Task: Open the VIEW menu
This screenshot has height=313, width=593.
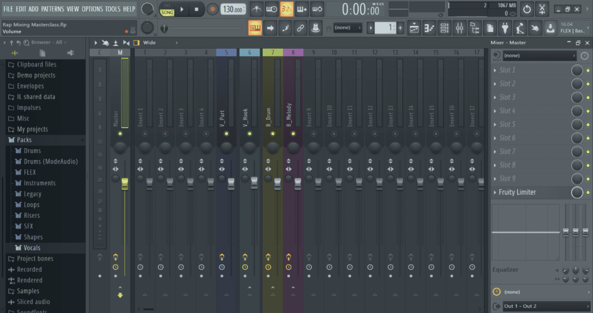Action: [73, 9]
